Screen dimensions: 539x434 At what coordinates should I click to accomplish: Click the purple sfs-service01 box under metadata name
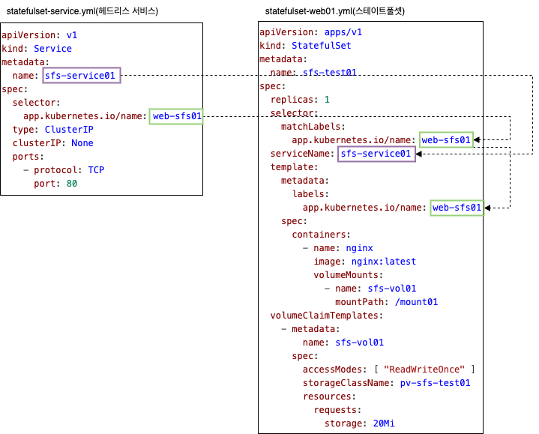82,76
